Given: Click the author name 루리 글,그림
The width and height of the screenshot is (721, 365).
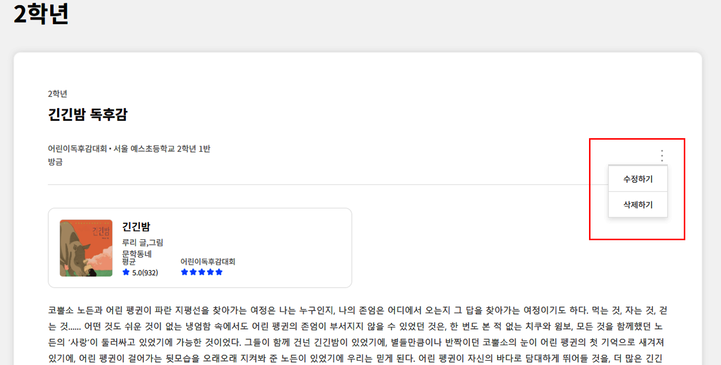Looking at the screenshot, I should [x=142, y=242].
